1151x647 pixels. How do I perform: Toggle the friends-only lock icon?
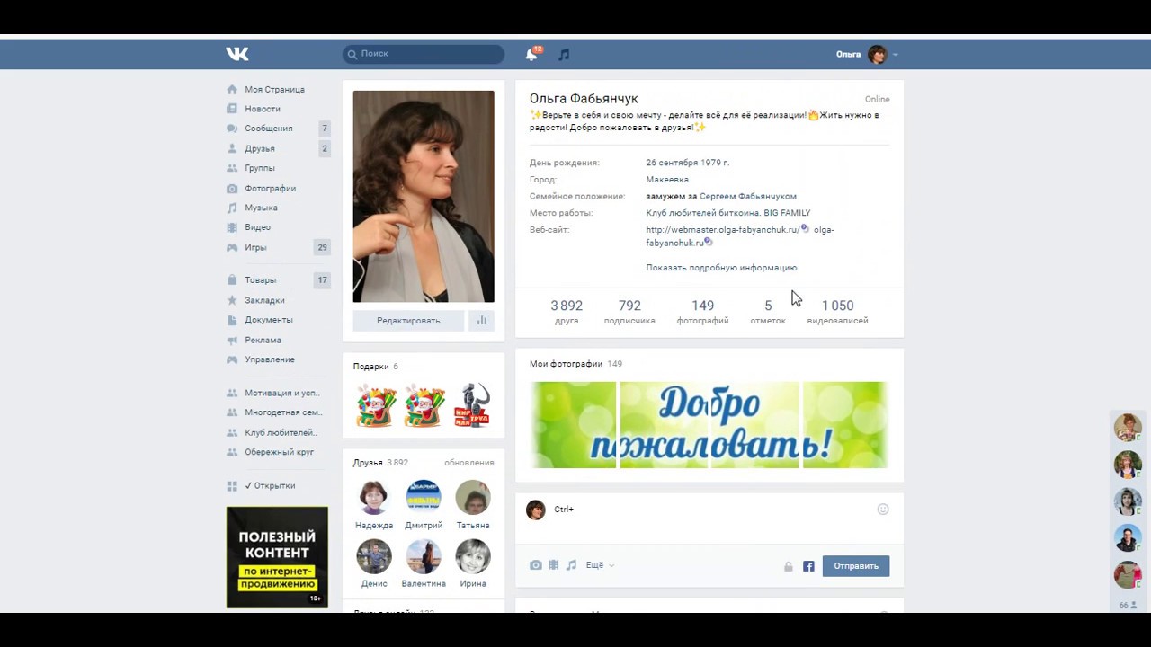(789, 566)
